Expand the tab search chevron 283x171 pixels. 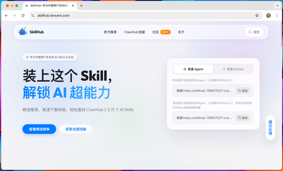[x=277, y=5]
